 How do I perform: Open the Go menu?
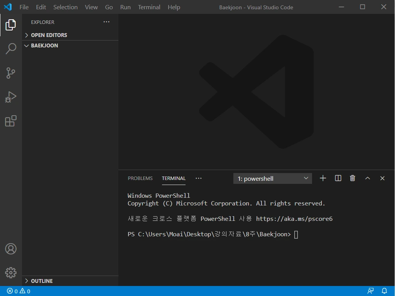tap(109, 7)
